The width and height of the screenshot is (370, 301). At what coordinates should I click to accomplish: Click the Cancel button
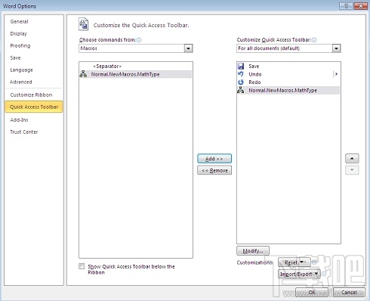(349, 292)
